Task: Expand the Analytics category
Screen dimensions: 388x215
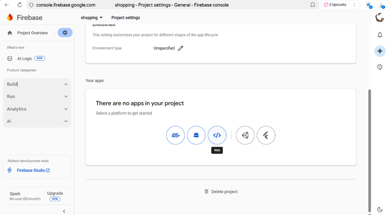Action: click(x=37, y=109)
